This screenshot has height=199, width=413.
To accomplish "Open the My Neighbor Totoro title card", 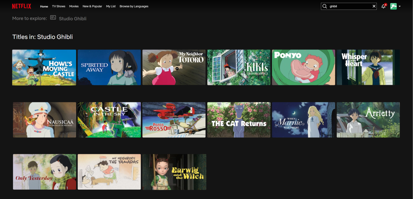I will click(174, 67).
